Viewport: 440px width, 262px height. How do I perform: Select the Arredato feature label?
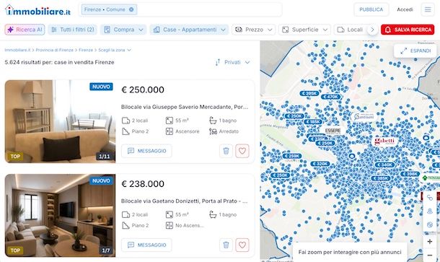(x=229, y=131)
